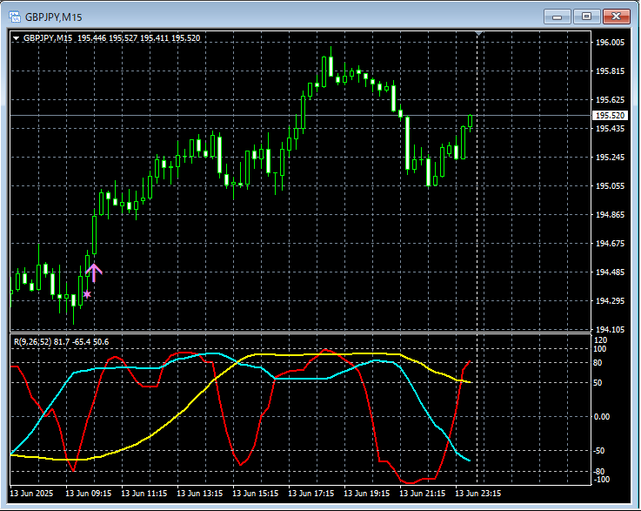Screen dimensions: 641x511
Task: Close the GBPJPY,M15 chart window
Action: tap(617, 17)
